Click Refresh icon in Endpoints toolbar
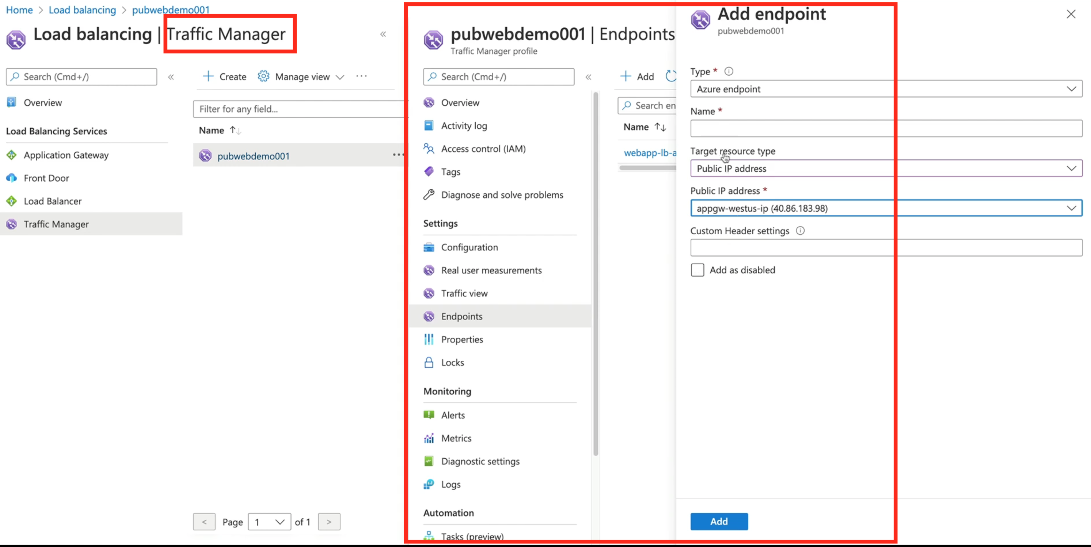Viewport: 1091px width, 547px height. (671, 76)
